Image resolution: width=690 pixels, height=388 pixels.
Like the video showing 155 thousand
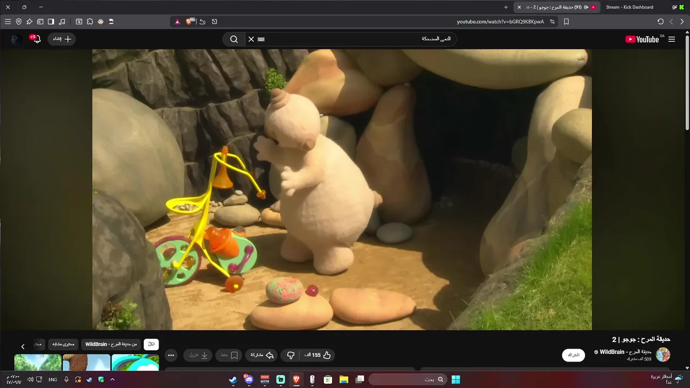(x=318, y=355)
